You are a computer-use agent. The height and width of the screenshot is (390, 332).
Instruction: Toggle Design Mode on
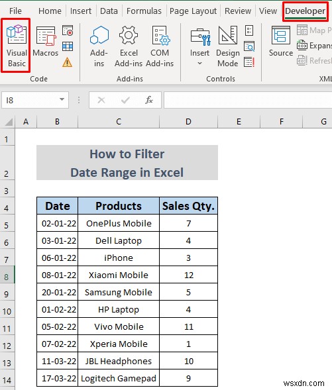(228, 46)
